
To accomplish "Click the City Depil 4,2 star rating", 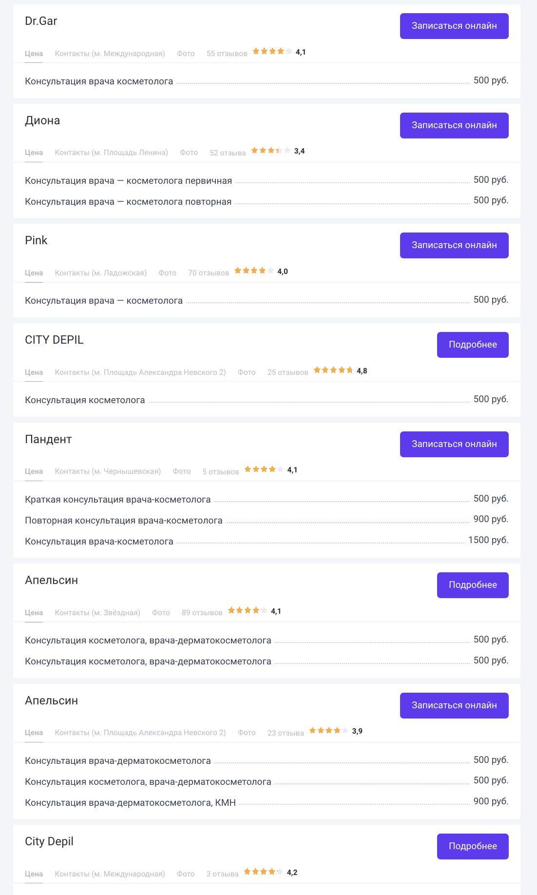I will point(264,872).
